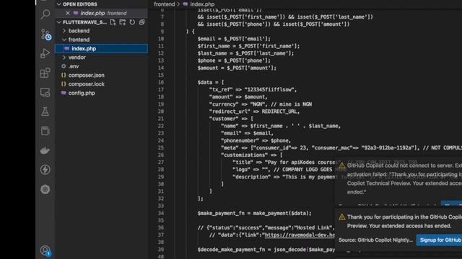Viewport: 462px width, 259px height.
Task: Refresh the explorer tree
Action: pyautogui.click(x=132, y=22)
